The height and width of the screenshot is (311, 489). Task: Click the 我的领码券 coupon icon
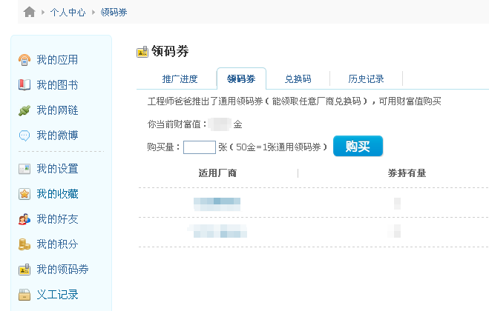pos(24,270)
